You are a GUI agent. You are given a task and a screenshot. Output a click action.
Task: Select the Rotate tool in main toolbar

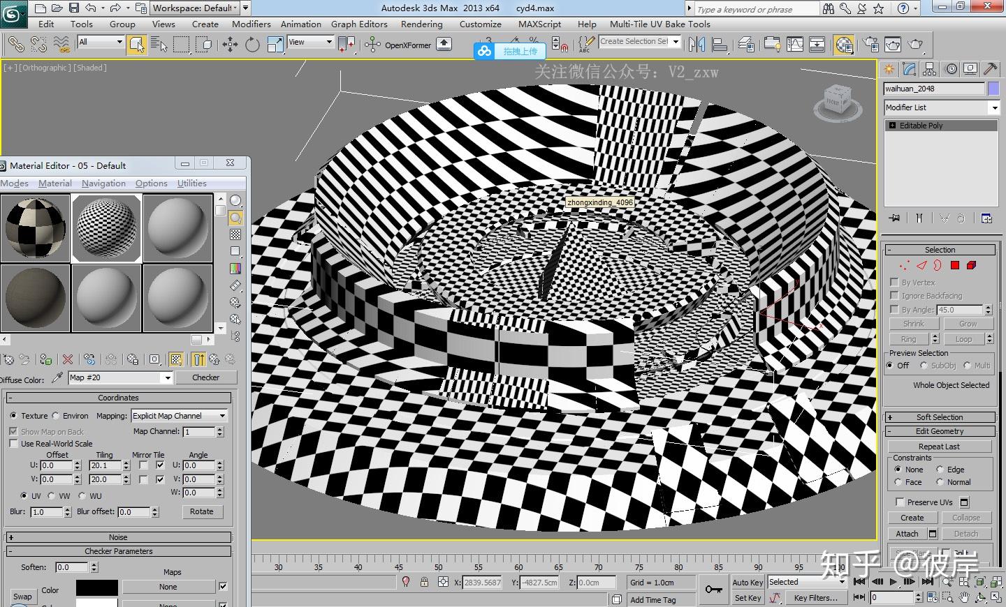[x=252, y=45]
